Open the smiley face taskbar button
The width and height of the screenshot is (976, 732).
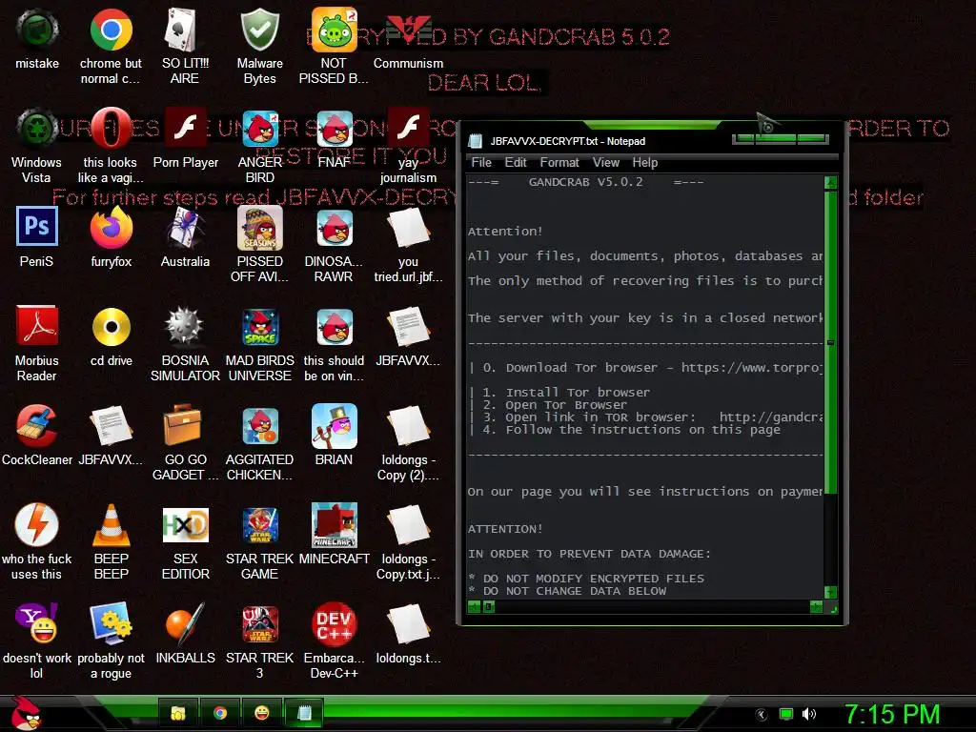click(261, 713)
